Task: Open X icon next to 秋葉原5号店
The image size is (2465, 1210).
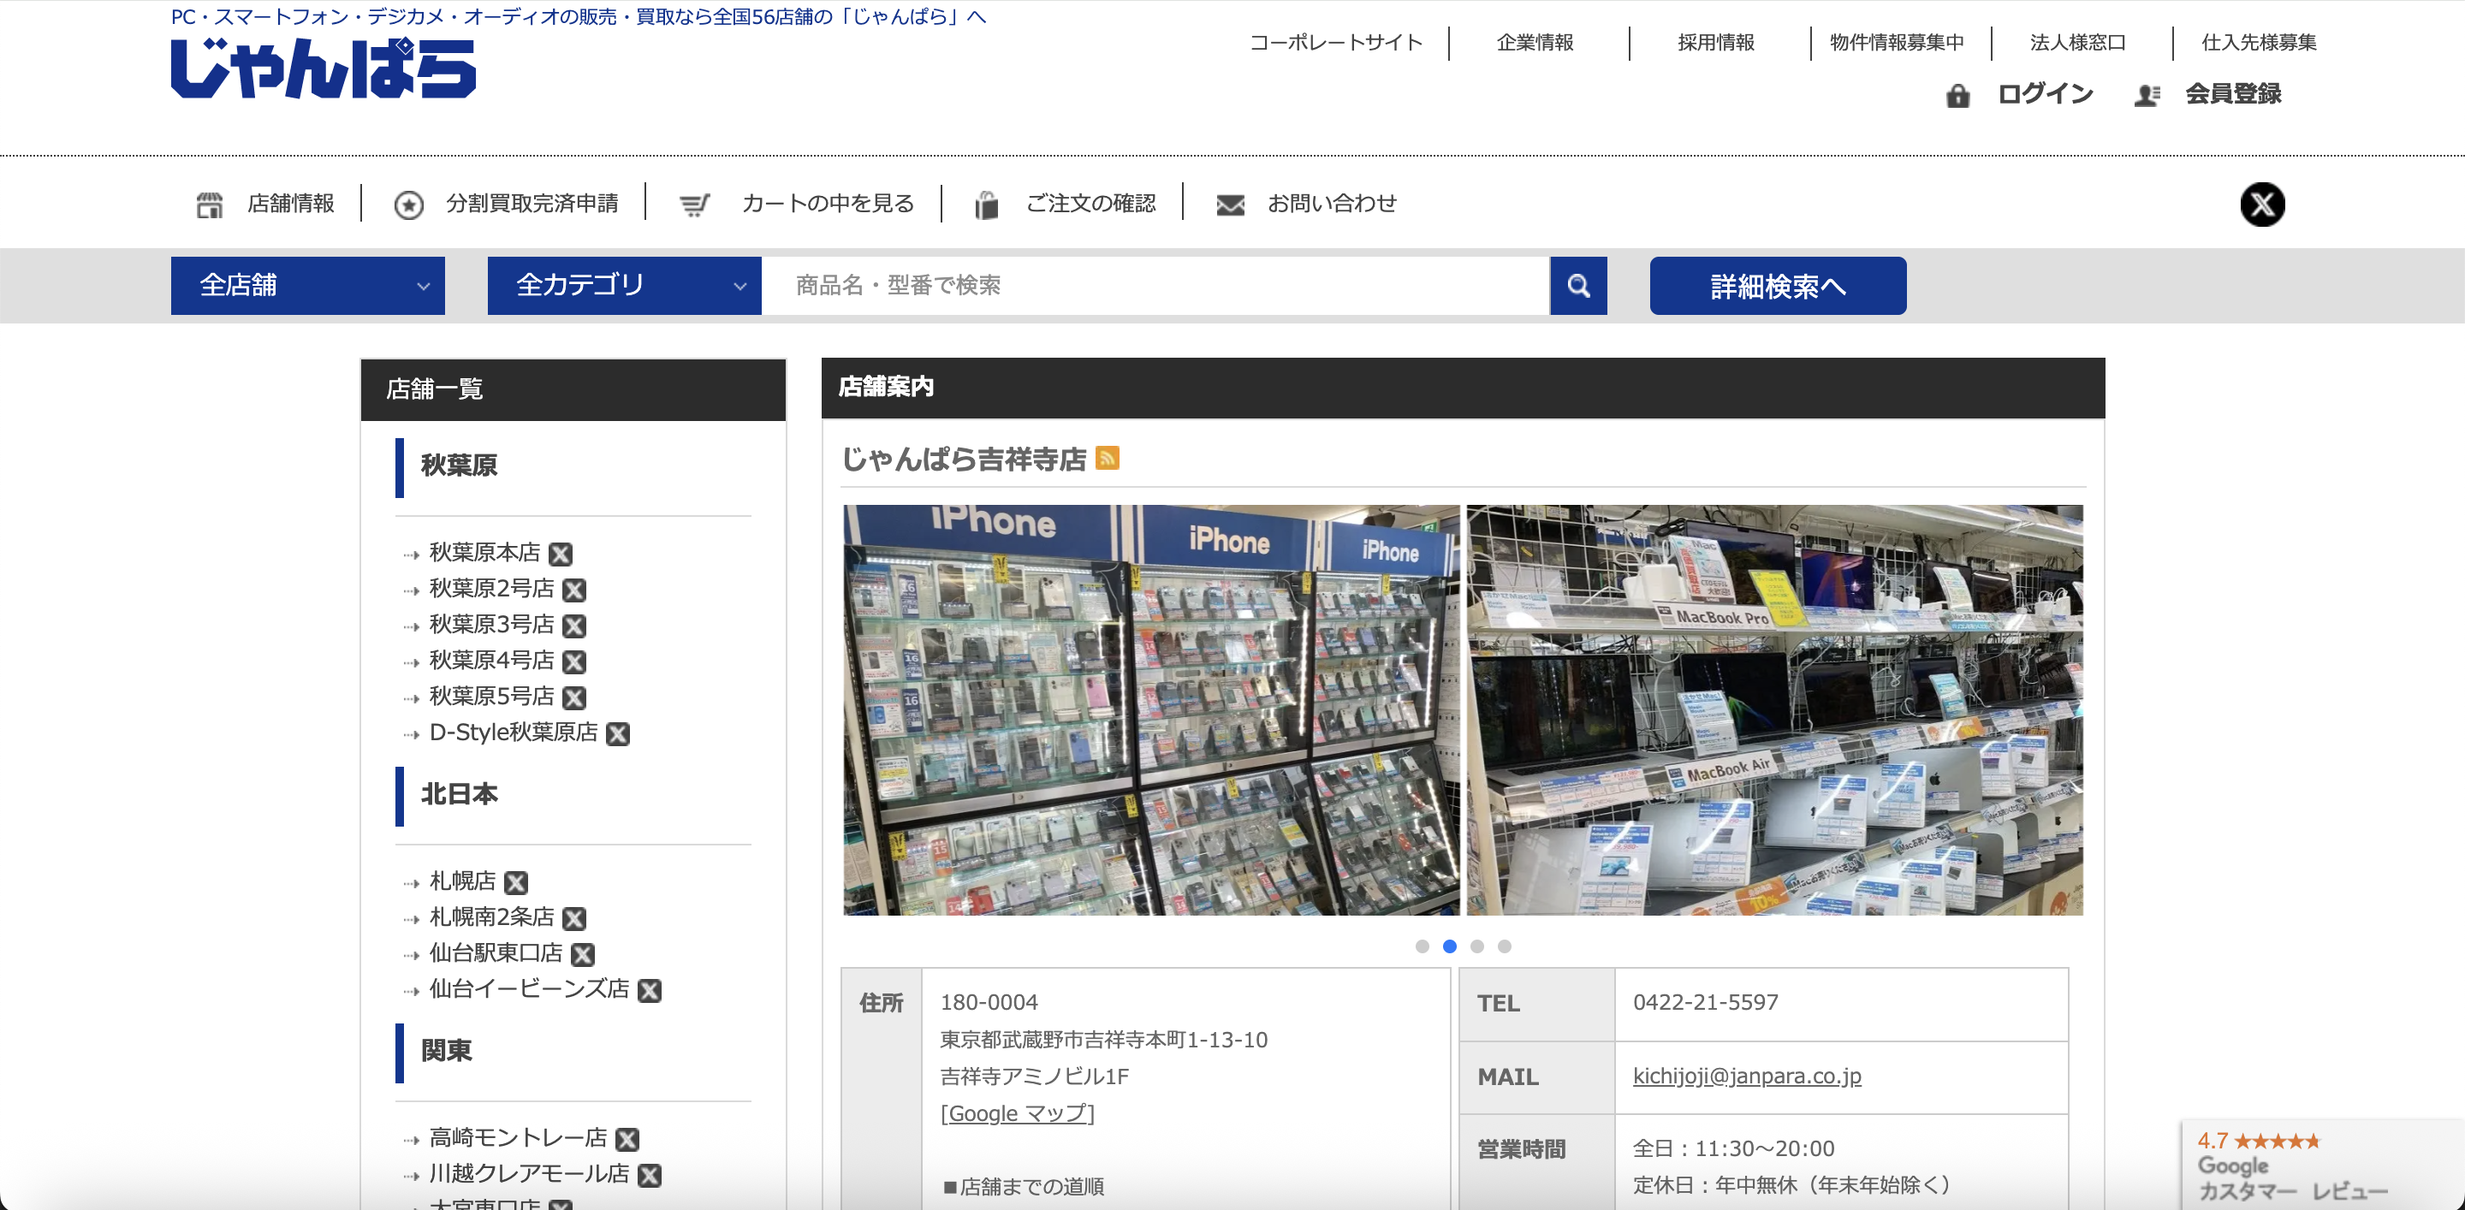Action: pos(574,697)
